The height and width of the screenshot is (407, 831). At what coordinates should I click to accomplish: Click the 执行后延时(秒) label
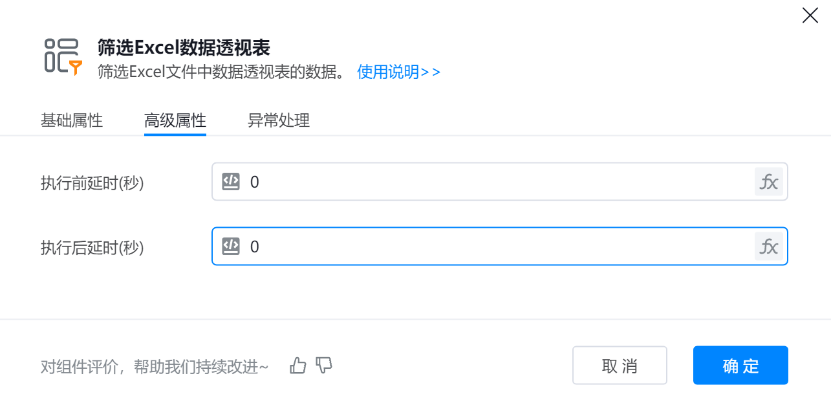[92, 248]
